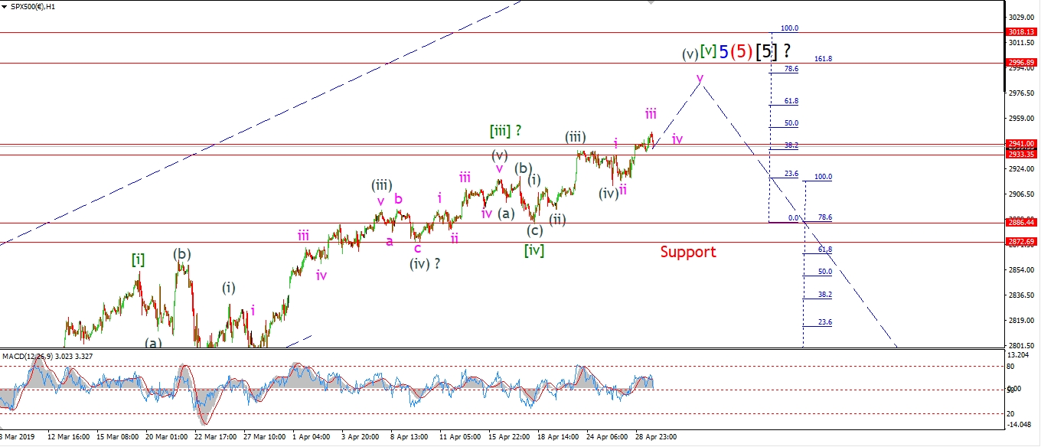Click the green [iv] wave label
1041x447 pixels.
pyautogui.click(x=534, y=250)
